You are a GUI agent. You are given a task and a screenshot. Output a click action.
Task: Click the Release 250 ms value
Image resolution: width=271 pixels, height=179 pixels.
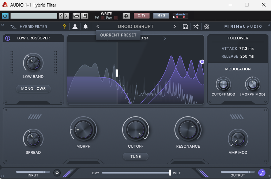point(247,56)
